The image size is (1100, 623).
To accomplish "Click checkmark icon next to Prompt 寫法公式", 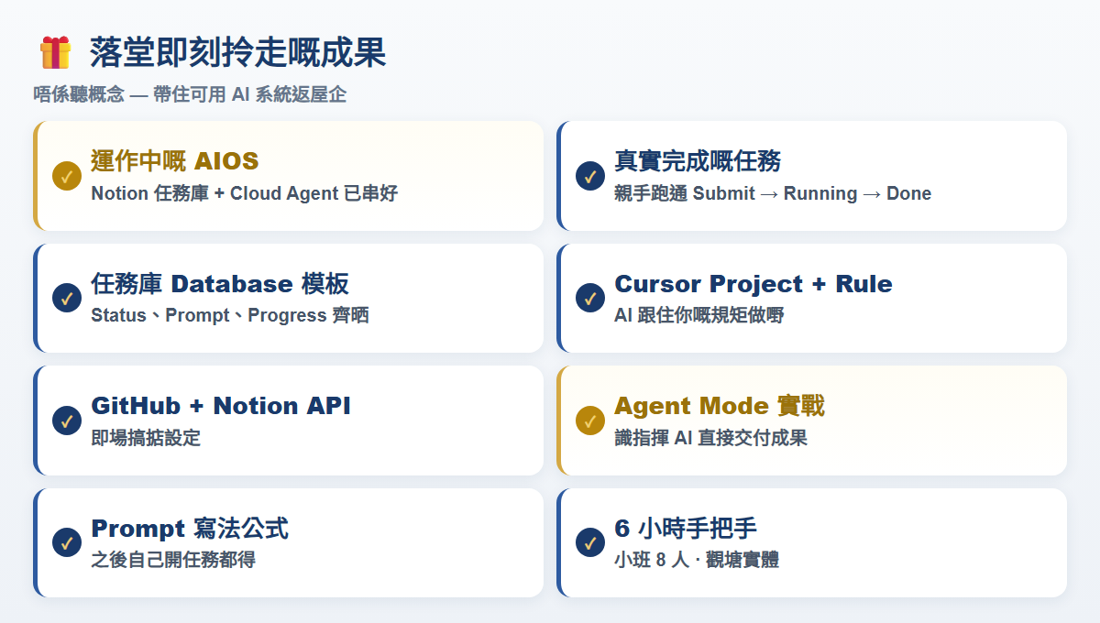I will click(67, 542).
